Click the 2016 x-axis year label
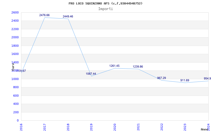 21,127
